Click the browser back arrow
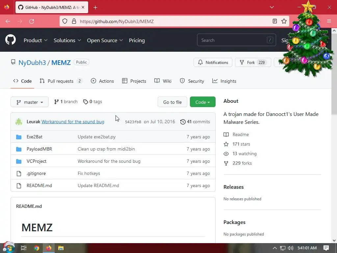The image size is (337, 253). [x=8, y=21]
